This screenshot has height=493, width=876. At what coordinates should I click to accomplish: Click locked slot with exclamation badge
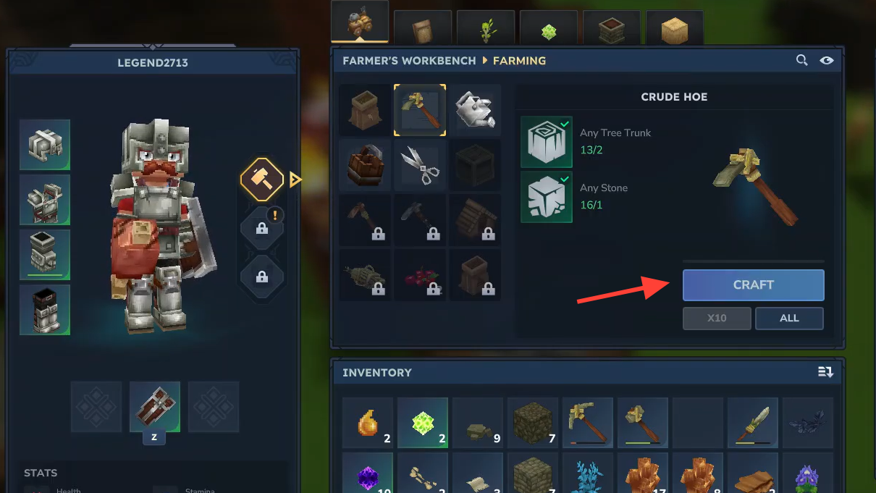point(261,227)
